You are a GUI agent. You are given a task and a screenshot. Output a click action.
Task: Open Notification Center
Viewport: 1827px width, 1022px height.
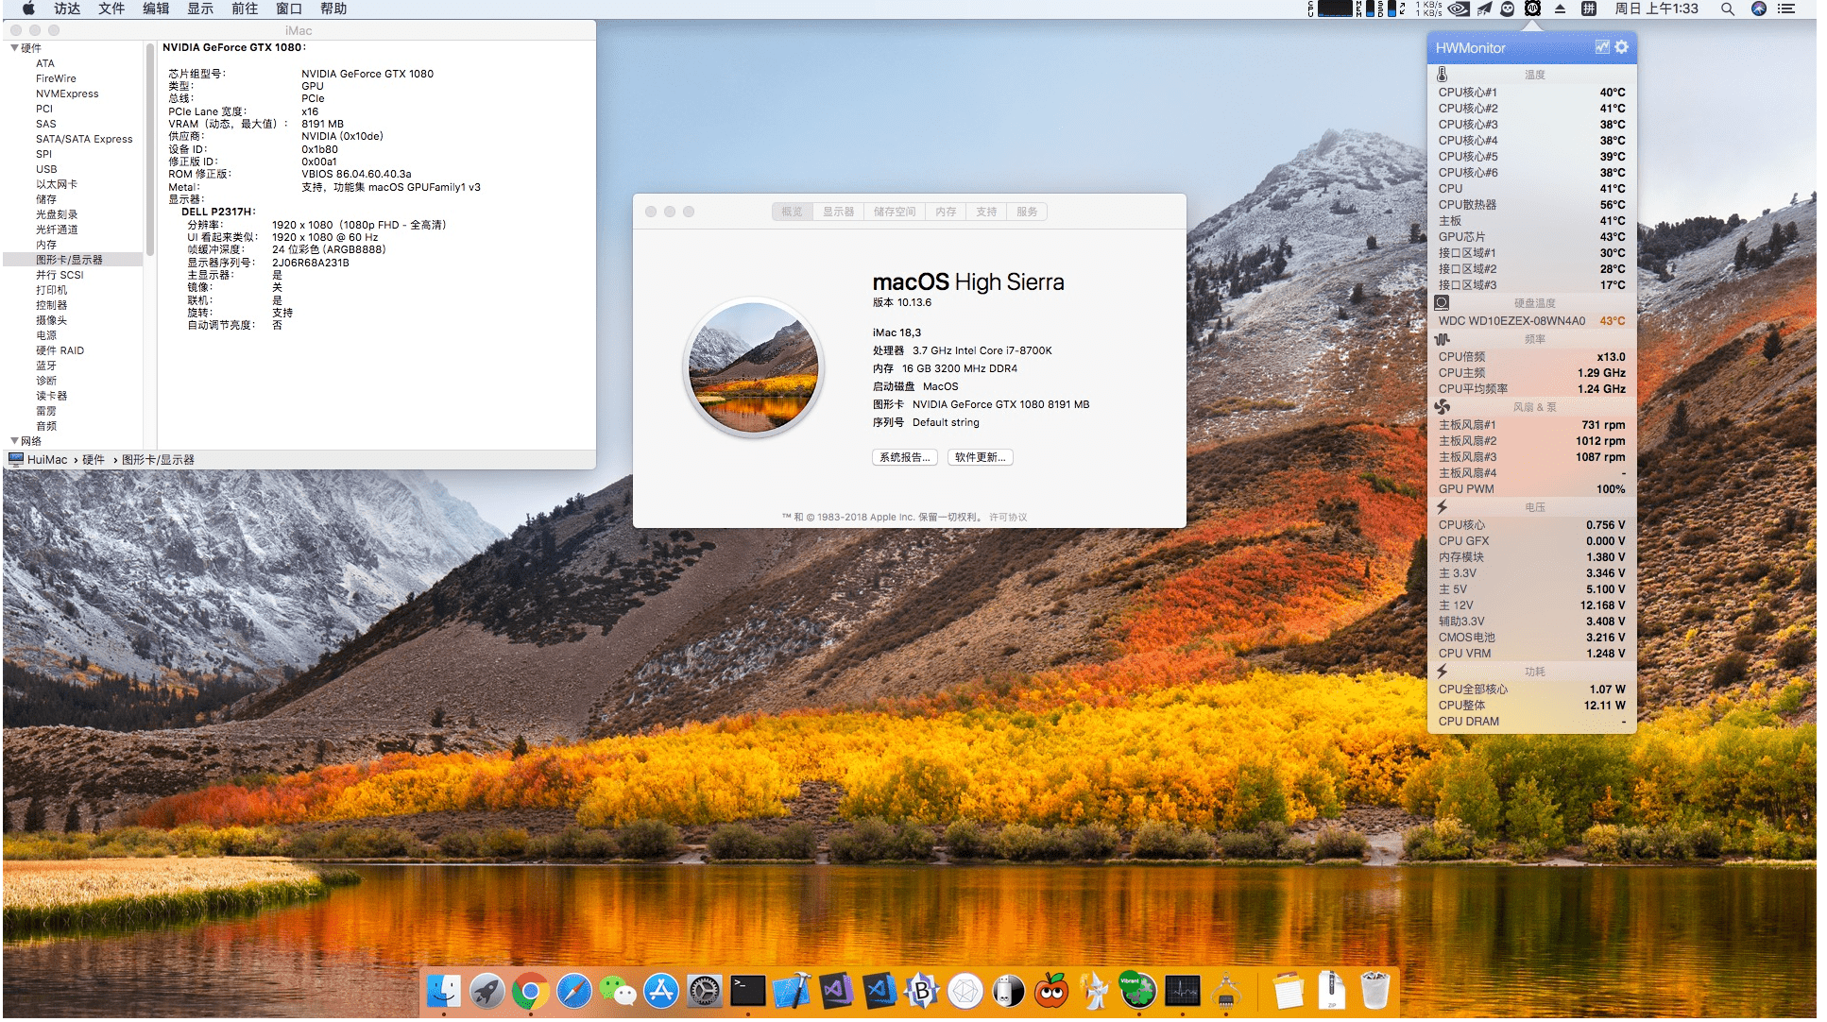(x=1785, y=9)
